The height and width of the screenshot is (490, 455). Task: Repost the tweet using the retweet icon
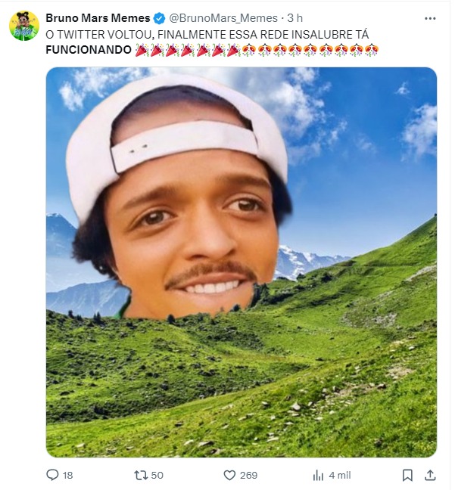[x=141, y=475]
